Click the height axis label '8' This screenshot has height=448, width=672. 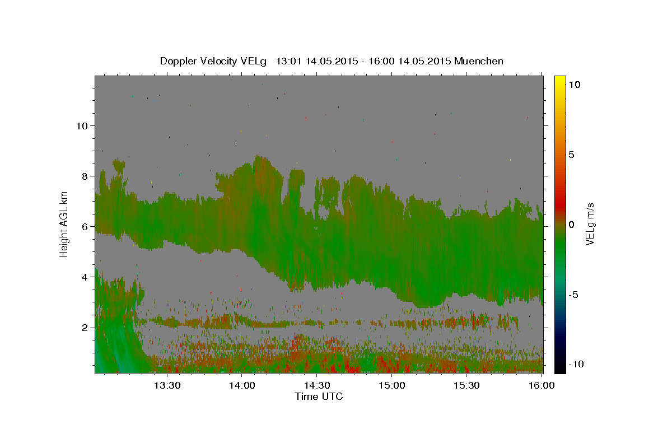click(x=84, y=176)
